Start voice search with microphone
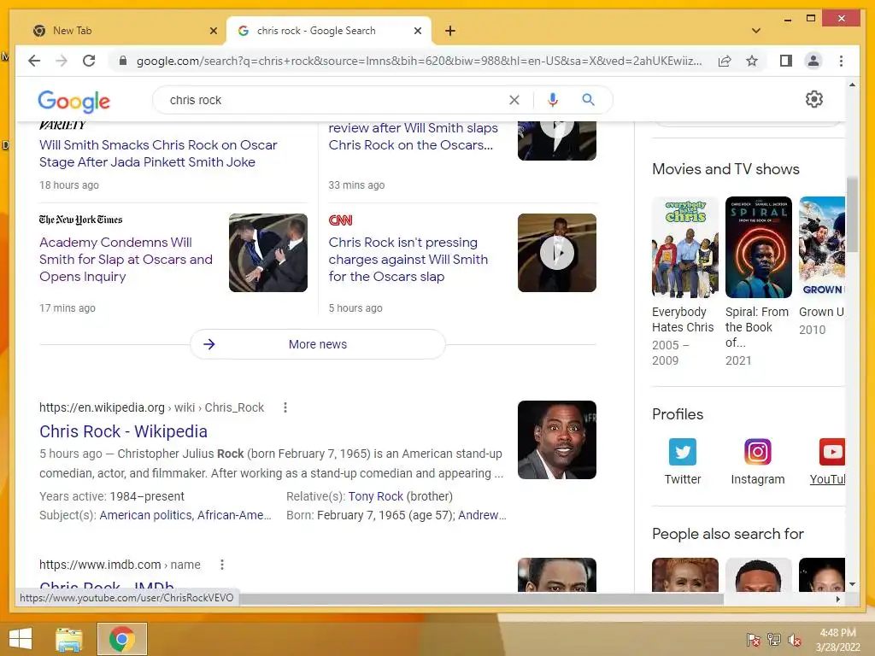The height and width of the screenshot is (656, 875). pos(553,100)
